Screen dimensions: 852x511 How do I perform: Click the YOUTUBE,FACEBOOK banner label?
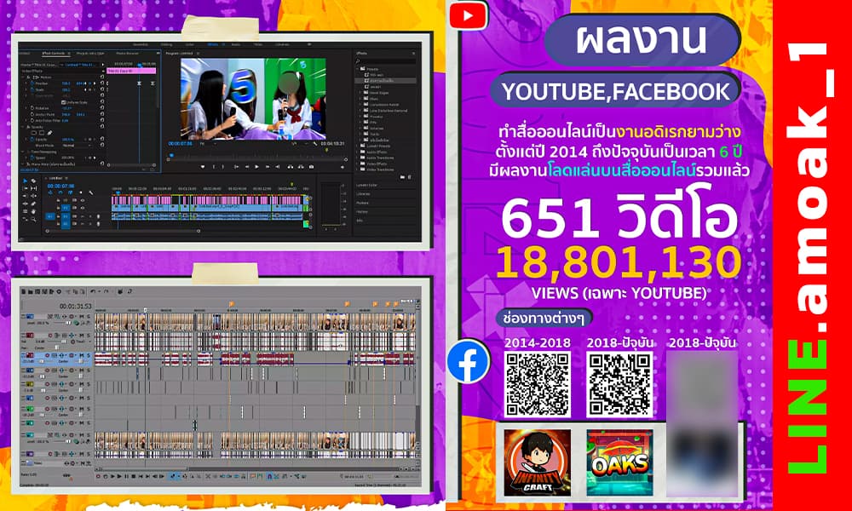click(616, 91)
